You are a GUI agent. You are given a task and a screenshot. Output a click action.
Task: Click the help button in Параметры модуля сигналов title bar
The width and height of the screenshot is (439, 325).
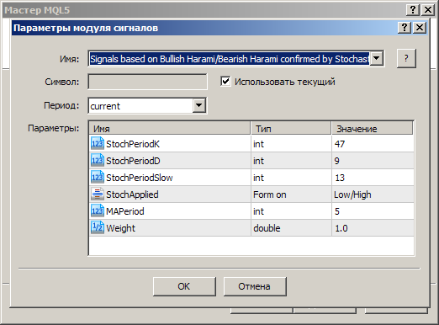pyautogui.click(x=405, y=28)
